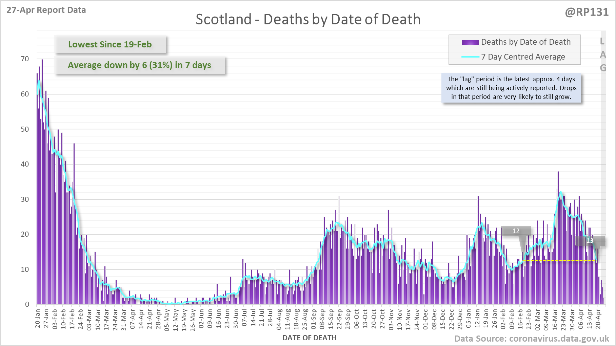Viewport: 616px width, 346px height.
Task: Click the vertical LAG label
Action: (602, 55)
